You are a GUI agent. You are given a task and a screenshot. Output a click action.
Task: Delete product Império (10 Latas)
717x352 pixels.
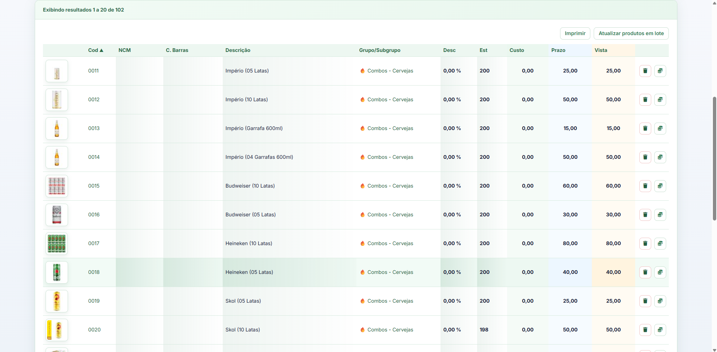pyautogui.click(x=645, y=100)
